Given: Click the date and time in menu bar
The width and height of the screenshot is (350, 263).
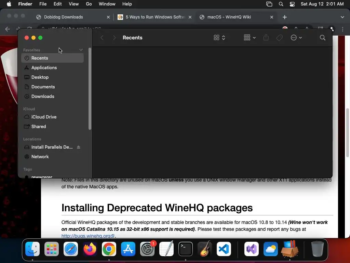Looking at the screenshot, I should coord(322,4).
